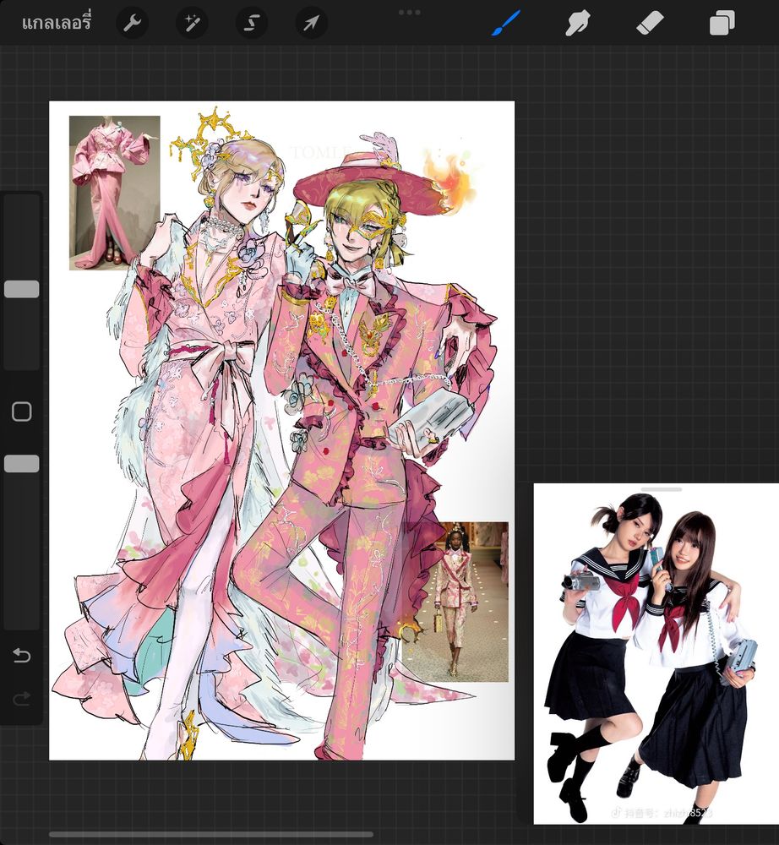The height and width of the screenshot is (845, 779).
Task: Adjust the brush opacity slider handle
Action: point(21,463)
